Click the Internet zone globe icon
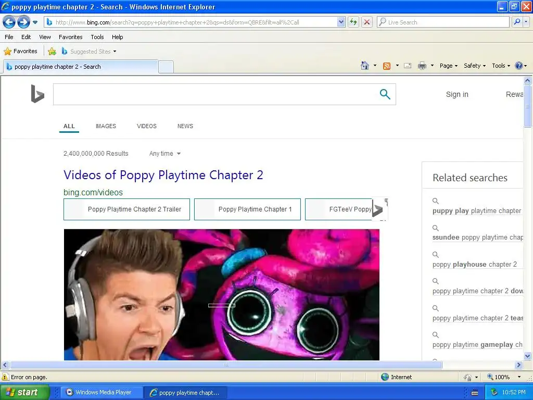Screen dimensions: 533x400 [x=385, y=377]
